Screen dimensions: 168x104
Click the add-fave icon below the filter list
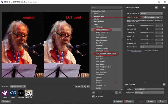pyautogui.click(x=93, y=93)
